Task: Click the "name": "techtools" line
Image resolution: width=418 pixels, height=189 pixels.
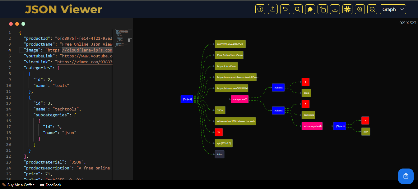Action: pos(57,109)
